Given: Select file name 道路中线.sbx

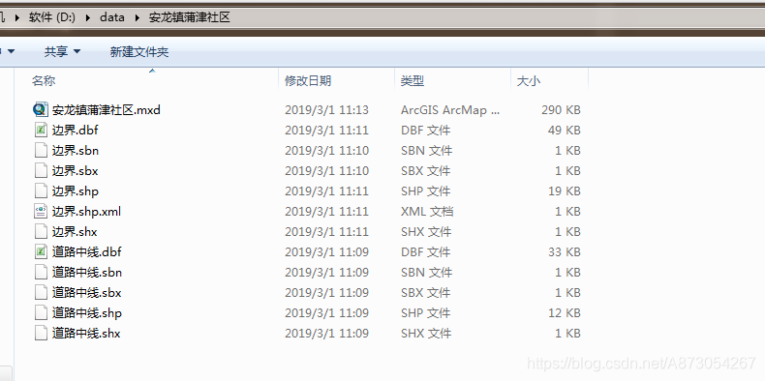Looking at the screenshot, I should [87, 293].
